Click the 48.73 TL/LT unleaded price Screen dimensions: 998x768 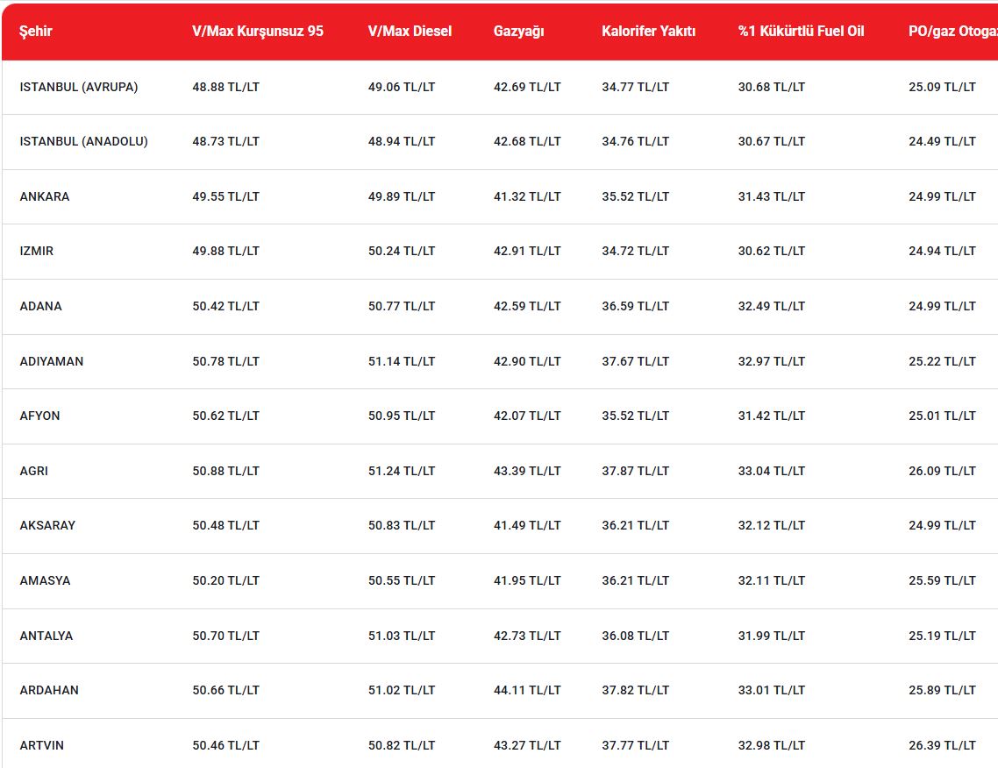click(226, 141)
